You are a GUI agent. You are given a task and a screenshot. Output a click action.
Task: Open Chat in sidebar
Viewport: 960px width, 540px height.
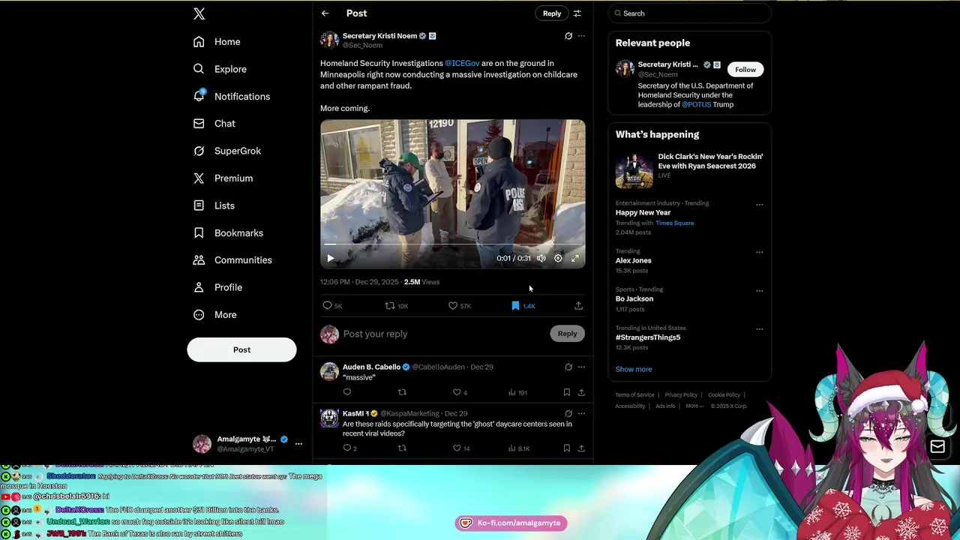[x=214, y=124]
